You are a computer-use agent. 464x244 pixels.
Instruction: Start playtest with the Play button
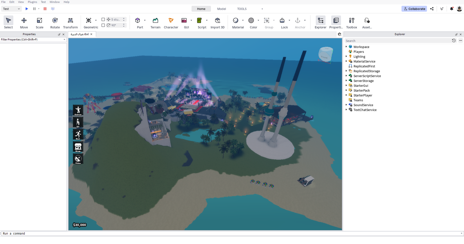pos(27,9)
